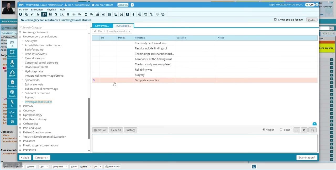Open Rx in left sidebar
This screenshot has width=336, height=170.
12,103
